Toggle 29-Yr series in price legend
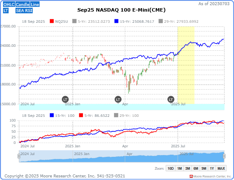Image resolution: width=234 pixels, height=180 pixels. point(179,21)
